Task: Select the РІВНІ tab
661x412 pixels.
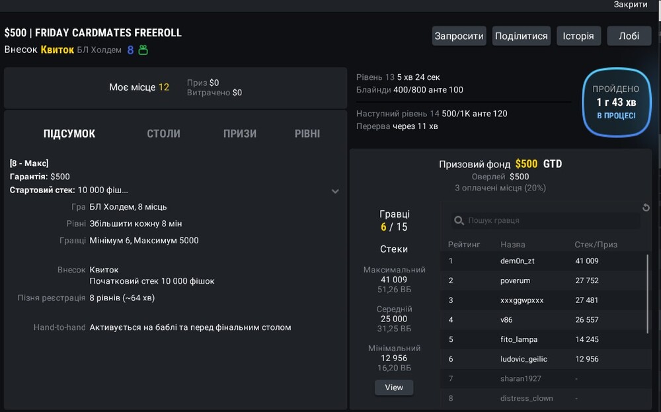Action: (307, 134)
